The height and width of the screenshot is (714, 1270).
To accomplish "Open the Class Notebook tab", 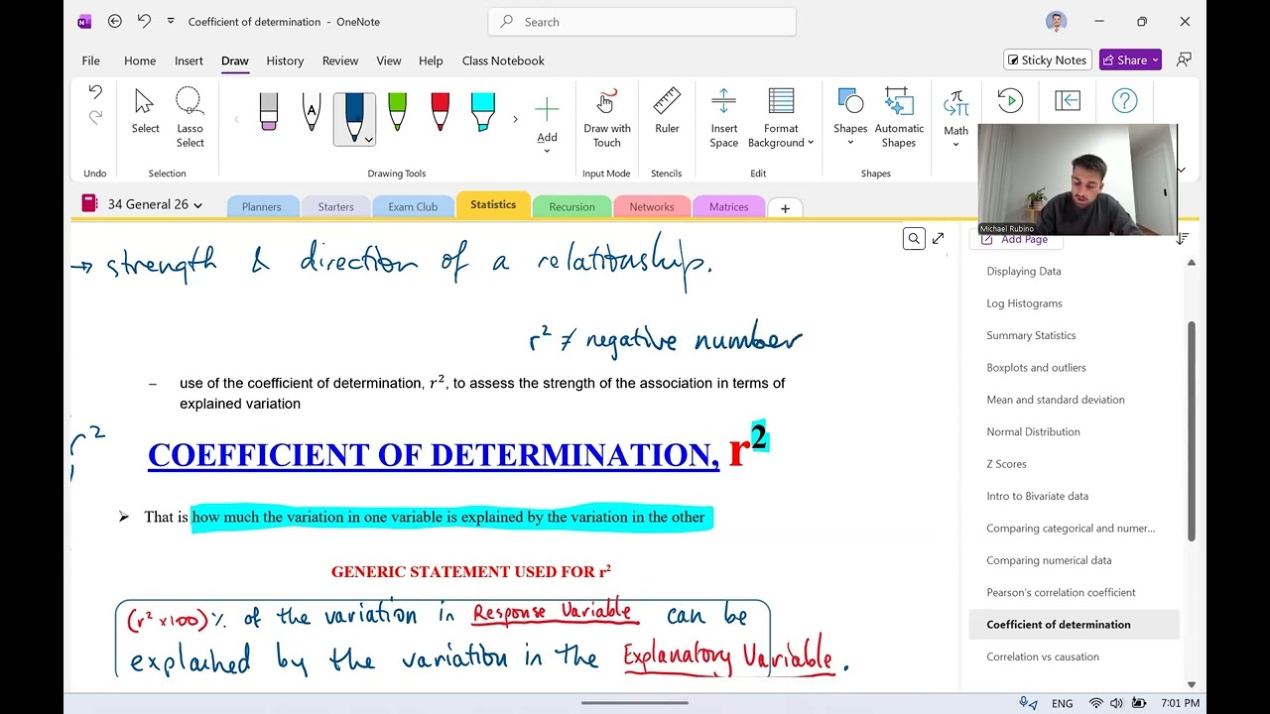I will click(x=503, y=60).
